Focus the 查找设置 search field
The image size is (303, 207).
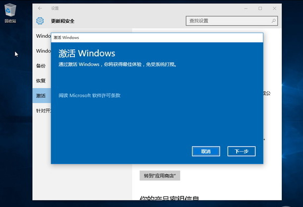(232, 21)
